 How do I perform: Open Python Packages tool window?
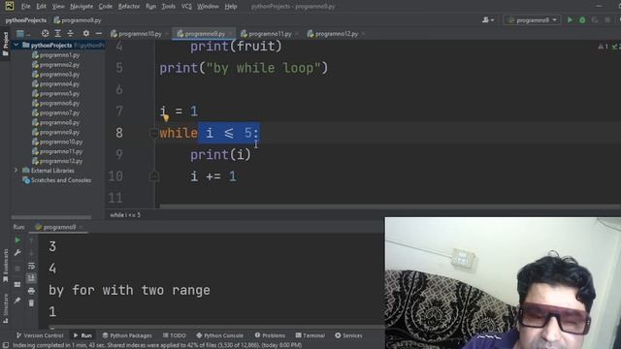[127, 335]
